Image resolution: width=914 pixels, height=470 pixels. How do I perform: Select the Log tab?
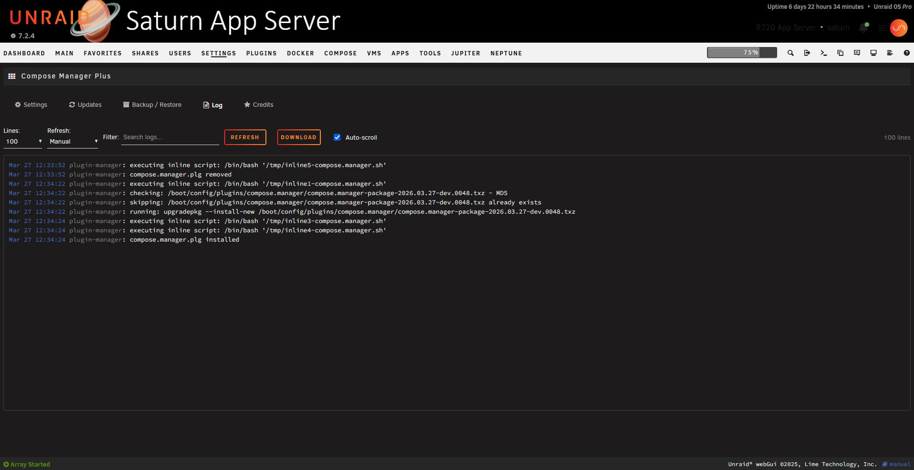[x=213, y=105]
